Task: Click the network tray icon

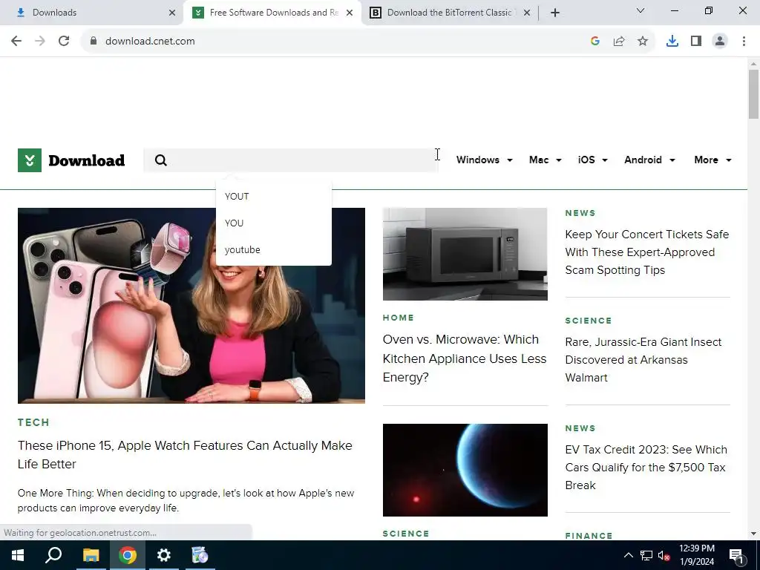Action: 646,555
